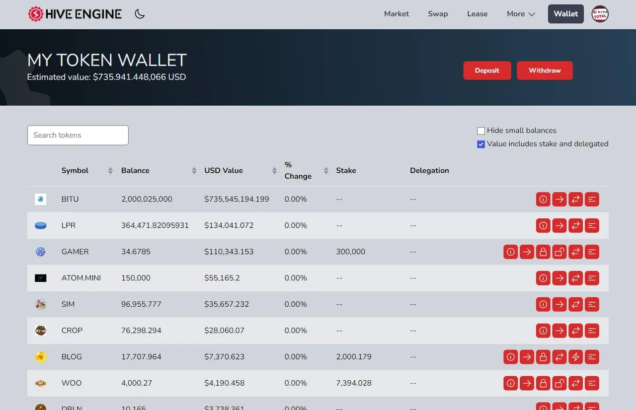Viewport: 636px width, 410px height.
Task: Enable Hide small balances checkbox
Action: pos(481,131)
